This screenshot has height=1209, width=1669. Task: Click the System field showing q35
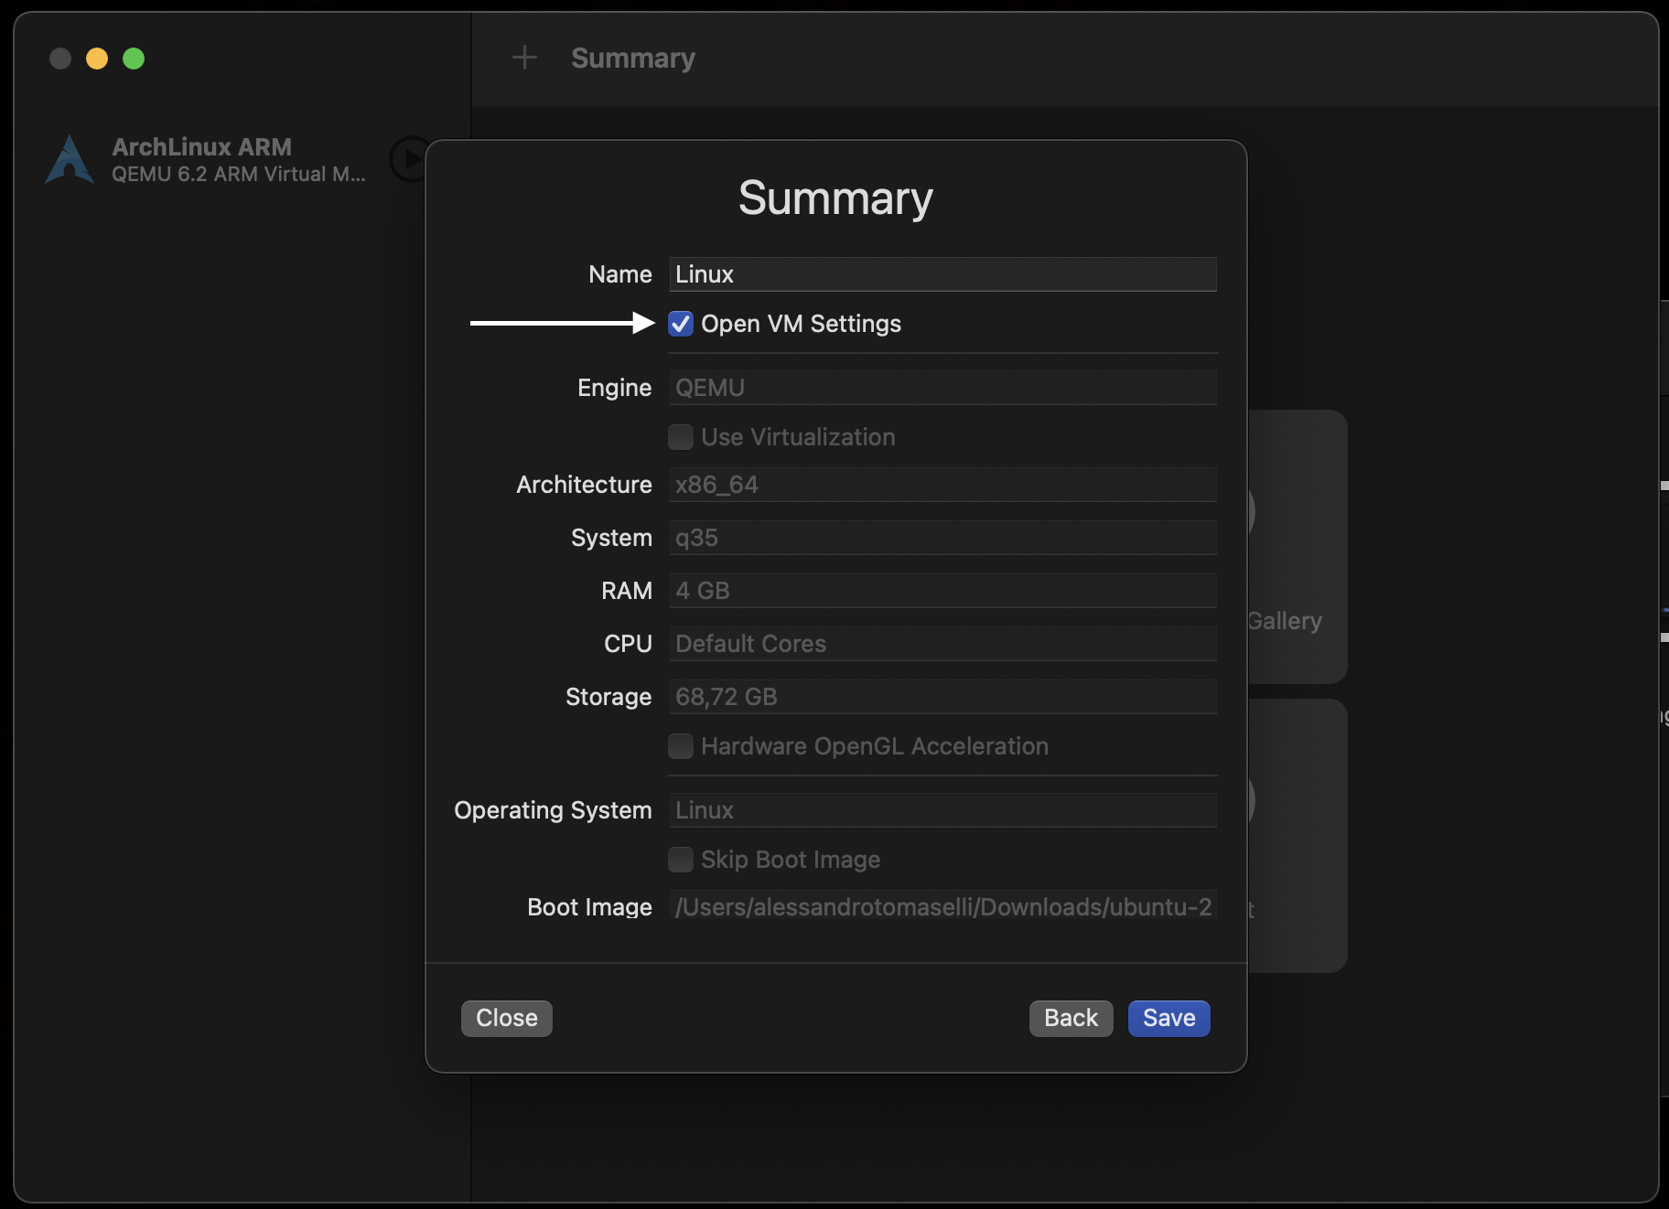[942, 538]
